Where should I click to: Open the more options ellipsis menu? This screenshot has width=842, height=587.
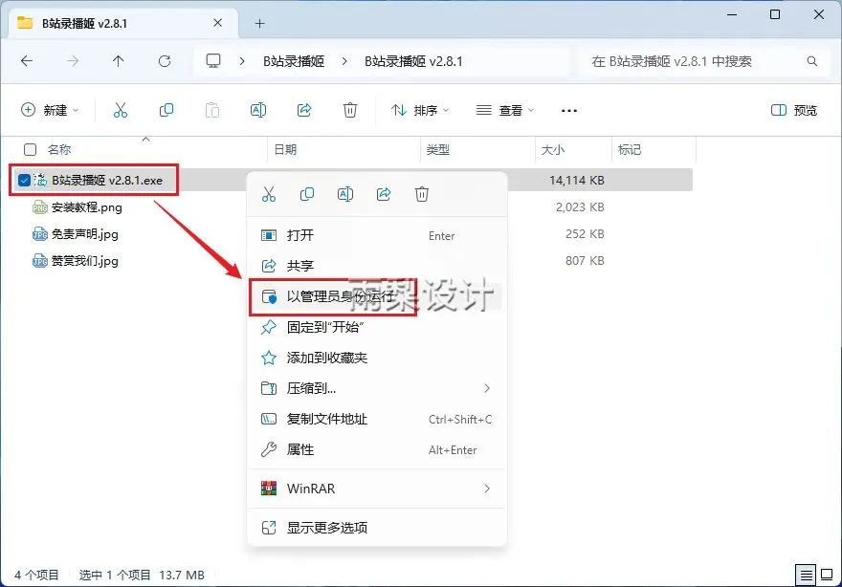pos(568,111)
